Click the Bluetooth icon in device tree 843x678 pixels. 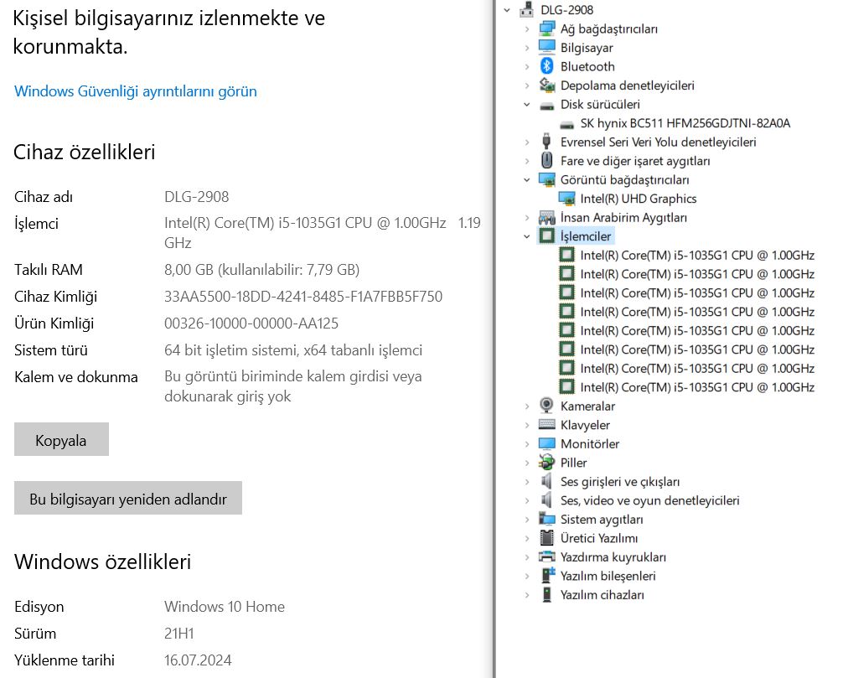point(546,66)
